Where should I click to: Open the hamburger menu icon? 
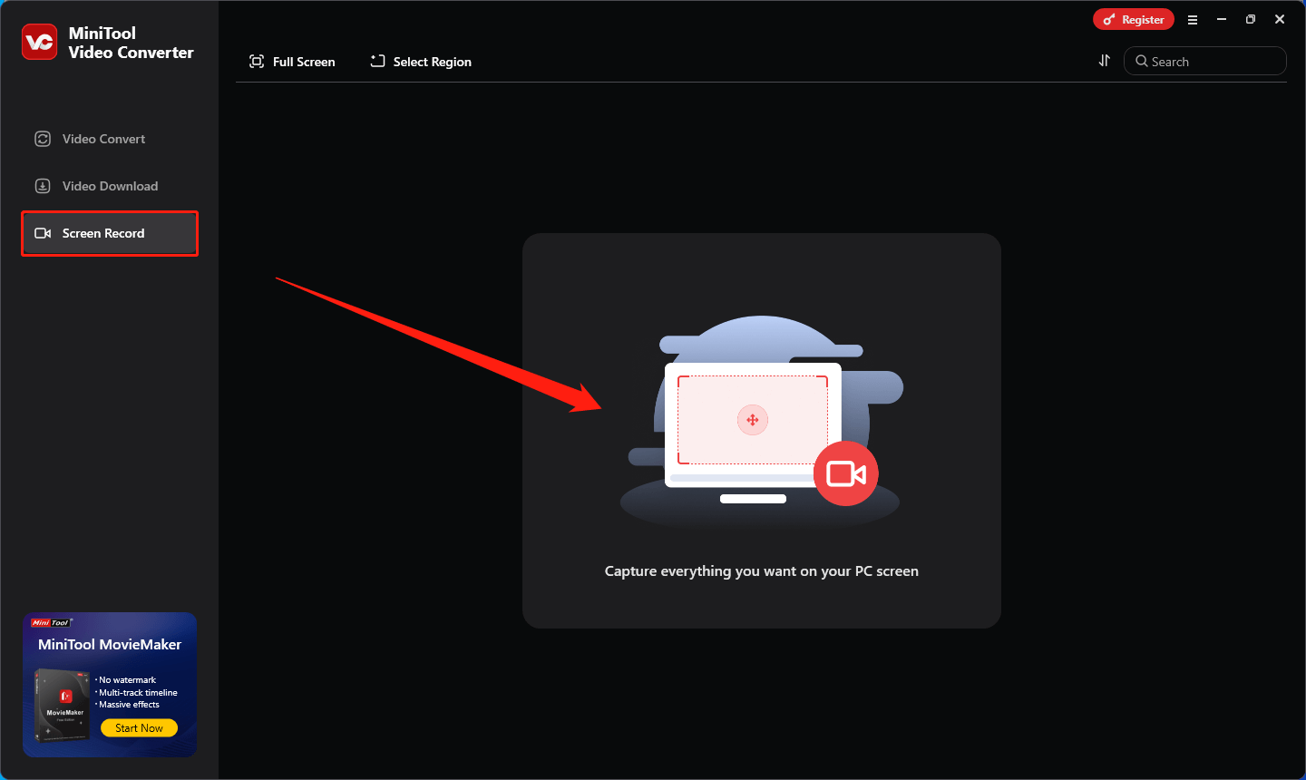click(x=1193, y=19)
